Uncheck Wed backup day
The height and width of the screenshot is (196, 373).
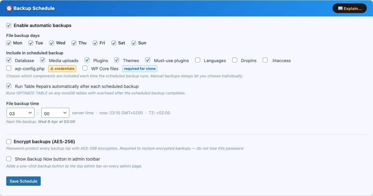tap(52, 43)
